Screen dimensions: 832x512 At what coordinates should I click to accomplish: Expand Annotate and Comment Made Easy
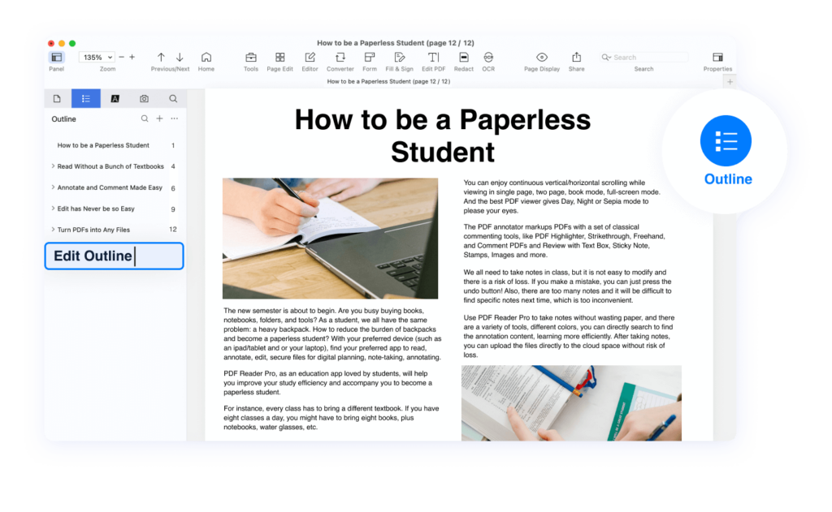point(53,187)
